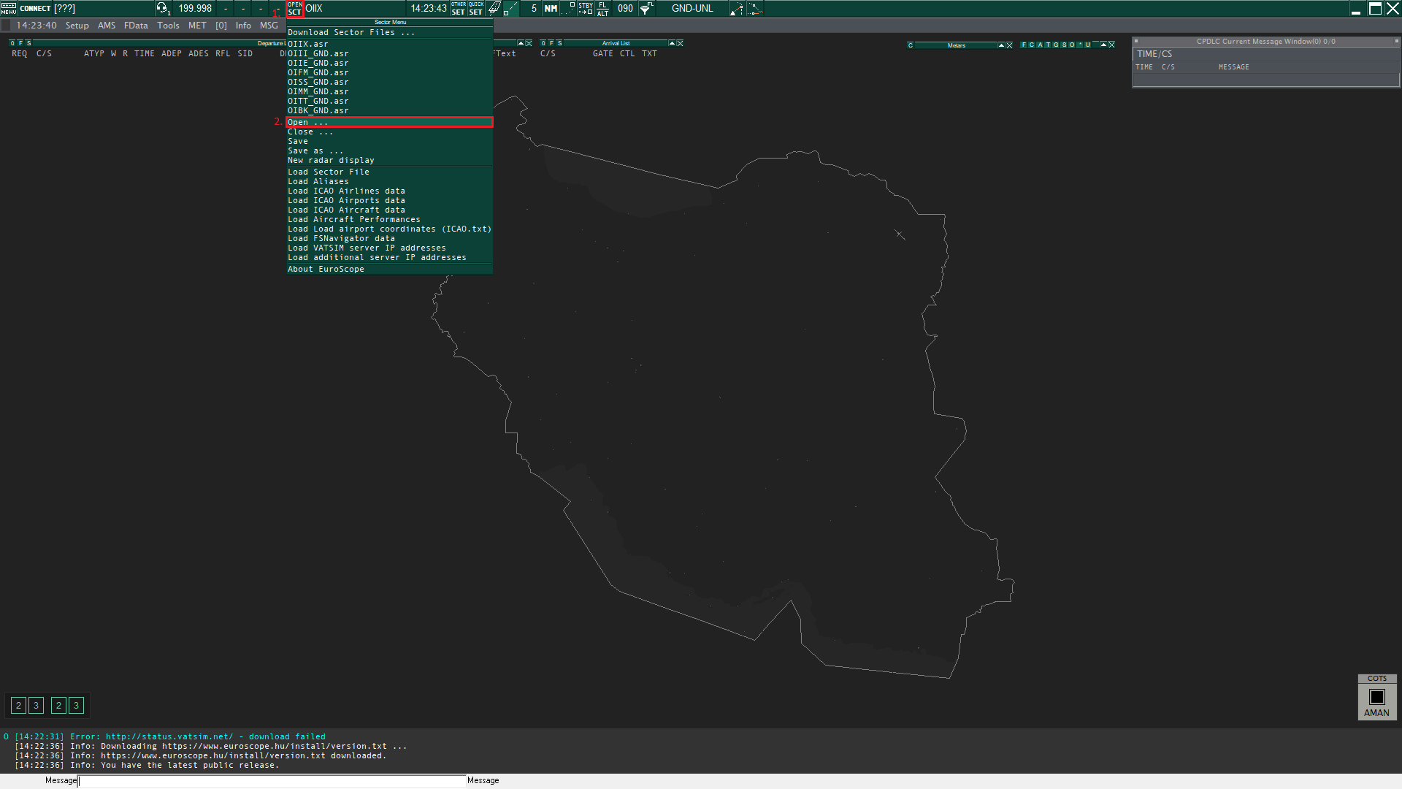
Task: Click the dotted square icon after NM
Action: click(568, 8)
